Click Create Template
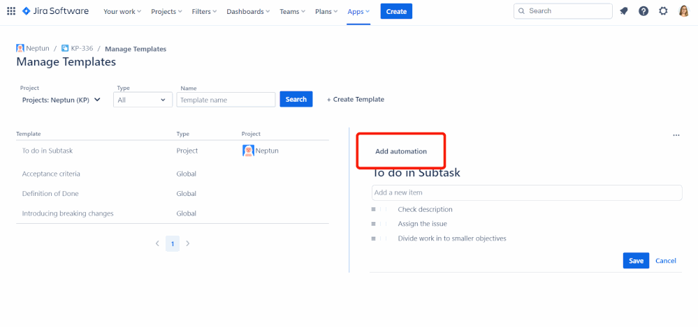This screenshot has height=327, width=698. (x=355, y=100)
